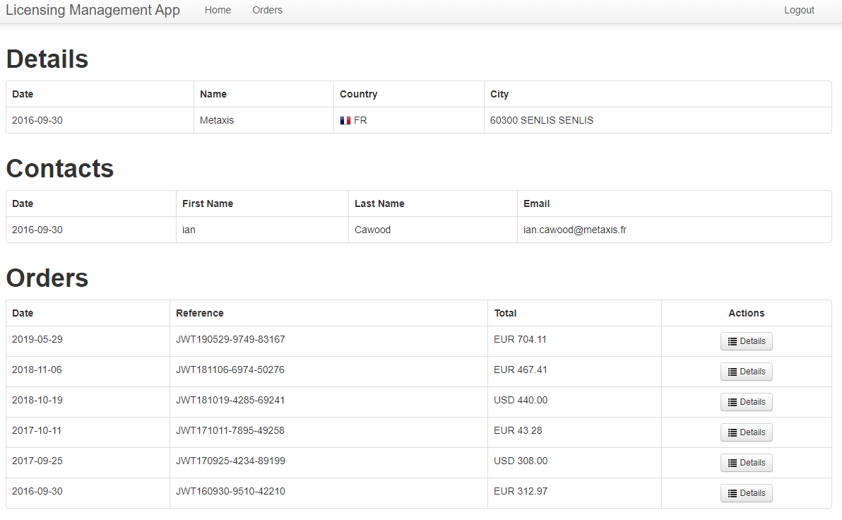Select the ian.cawood@metaxis.fr email cell
The width and height of the screenshot is (842, 520).
pyautogui.click(x=574, y=230)
